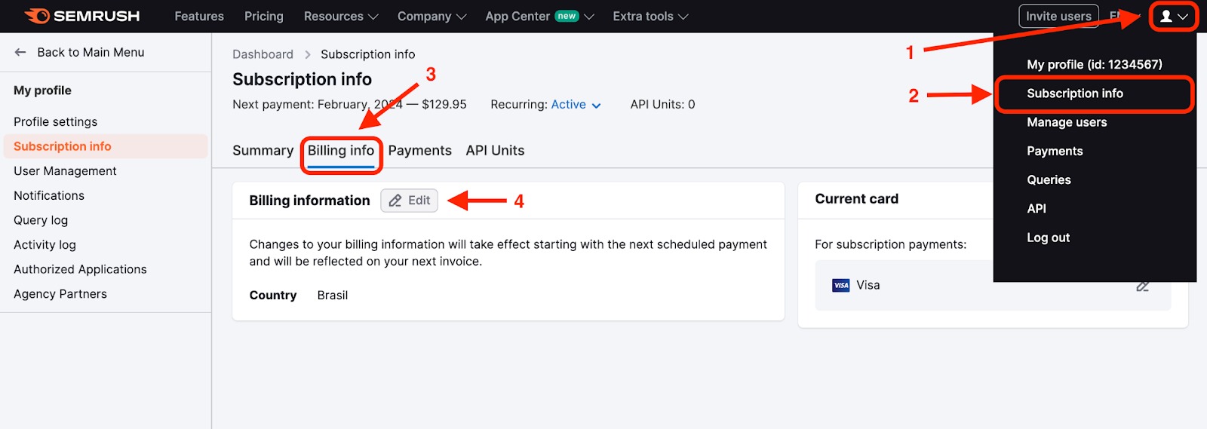Click the new badge beside App Center
The height and width of the screenshot is (429, 1207).
pyautogui.click(x=567, y=16)
